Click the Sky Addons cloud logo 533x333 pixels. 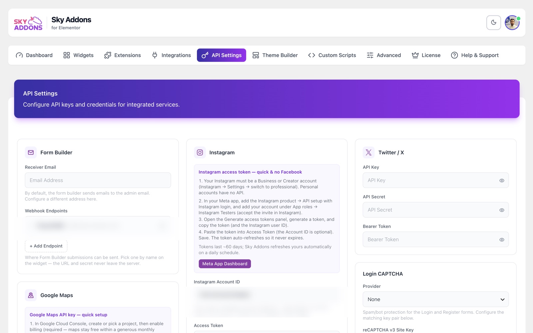[28, 23]
